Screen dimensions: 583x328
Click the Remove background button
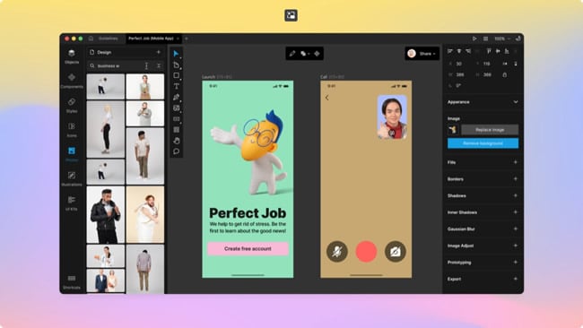483,143
